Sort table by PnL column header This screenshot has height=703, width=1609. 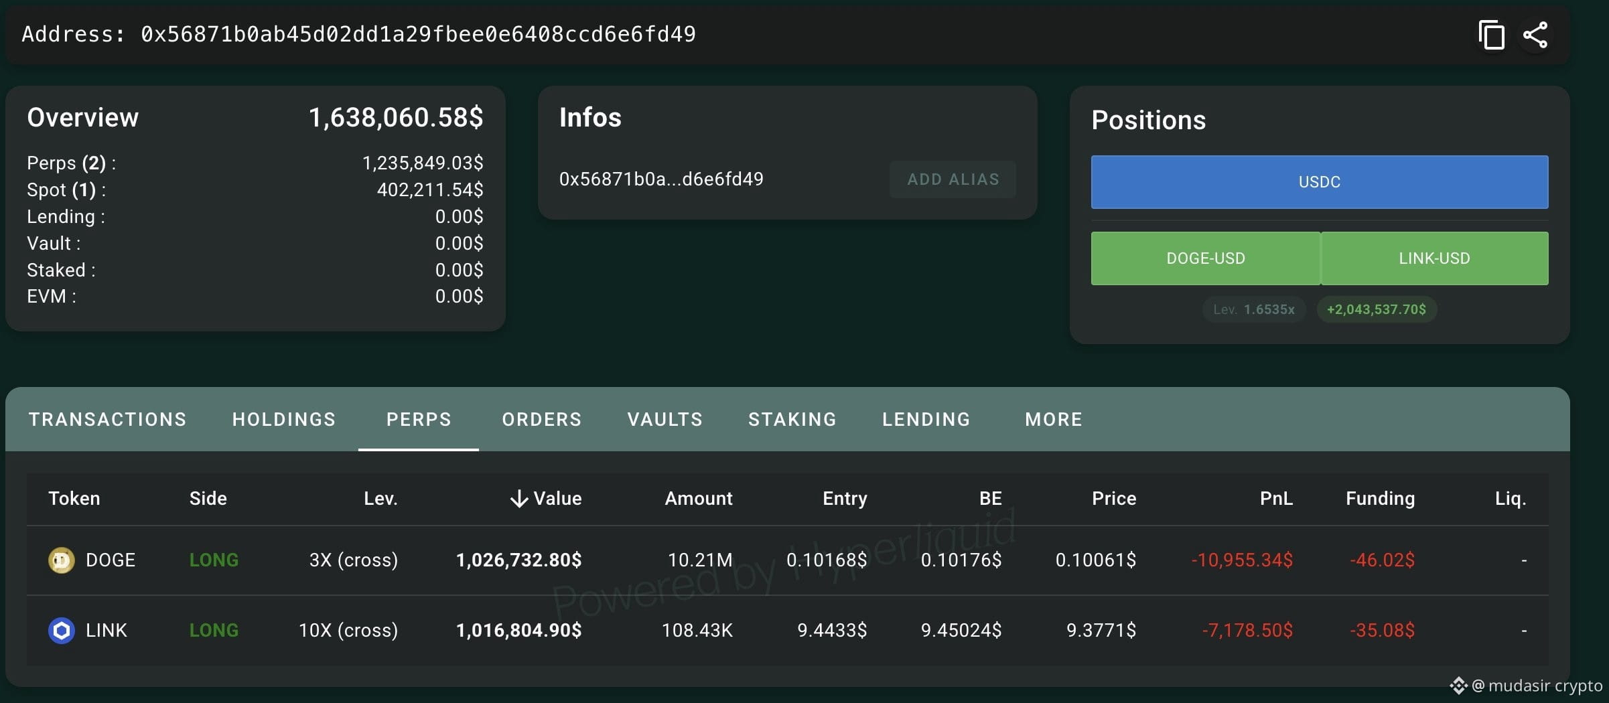(x=1276, y=499)
